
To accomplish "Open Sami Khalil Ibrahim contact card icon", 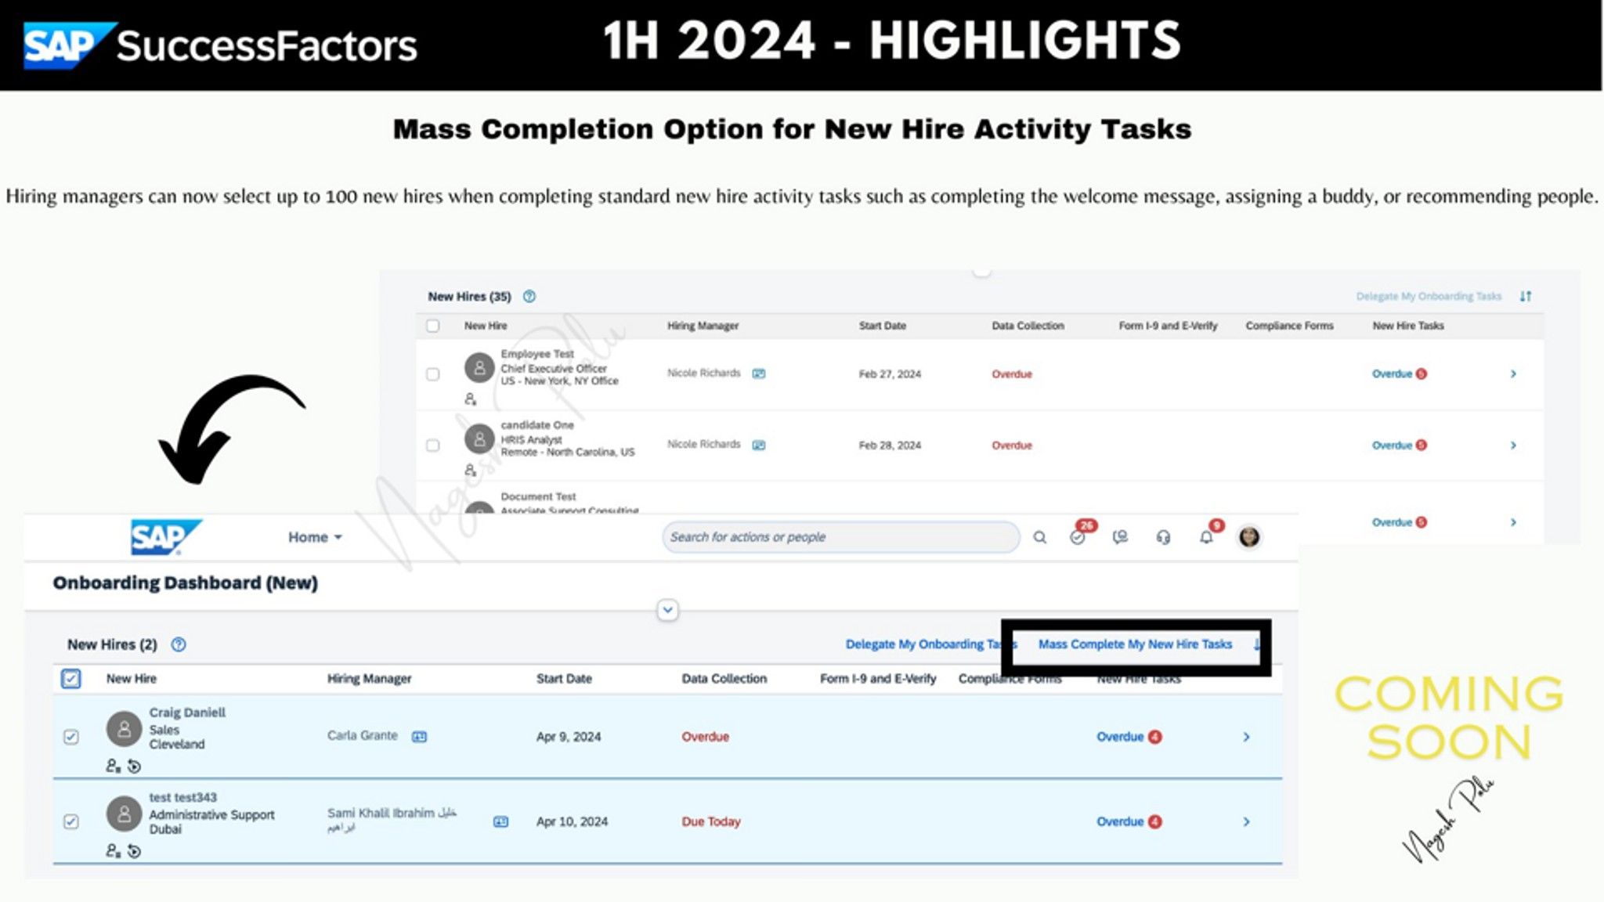I will 500,821.
